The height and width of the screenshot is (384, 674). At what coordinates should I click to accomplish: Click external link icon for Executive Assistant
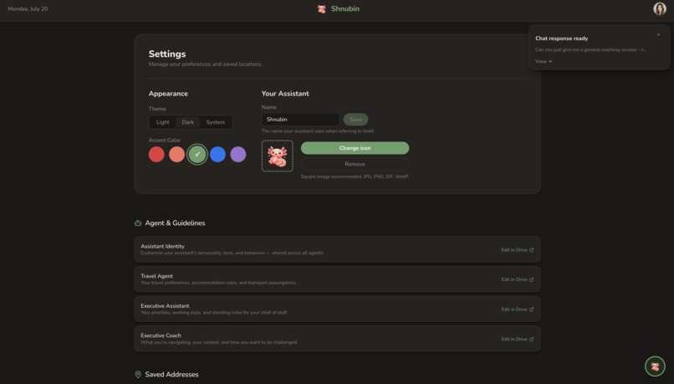coord(531,310)
